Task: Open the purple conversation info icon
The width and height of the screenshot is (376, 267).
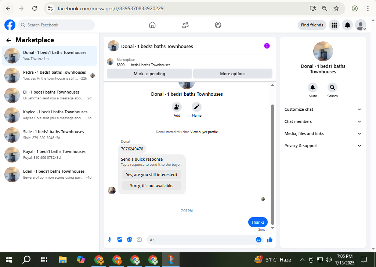Action: pyautogui.click(x=267, y=46)
